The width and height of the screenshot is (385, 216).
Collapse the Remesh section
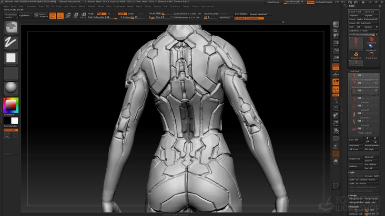[353, 207]
